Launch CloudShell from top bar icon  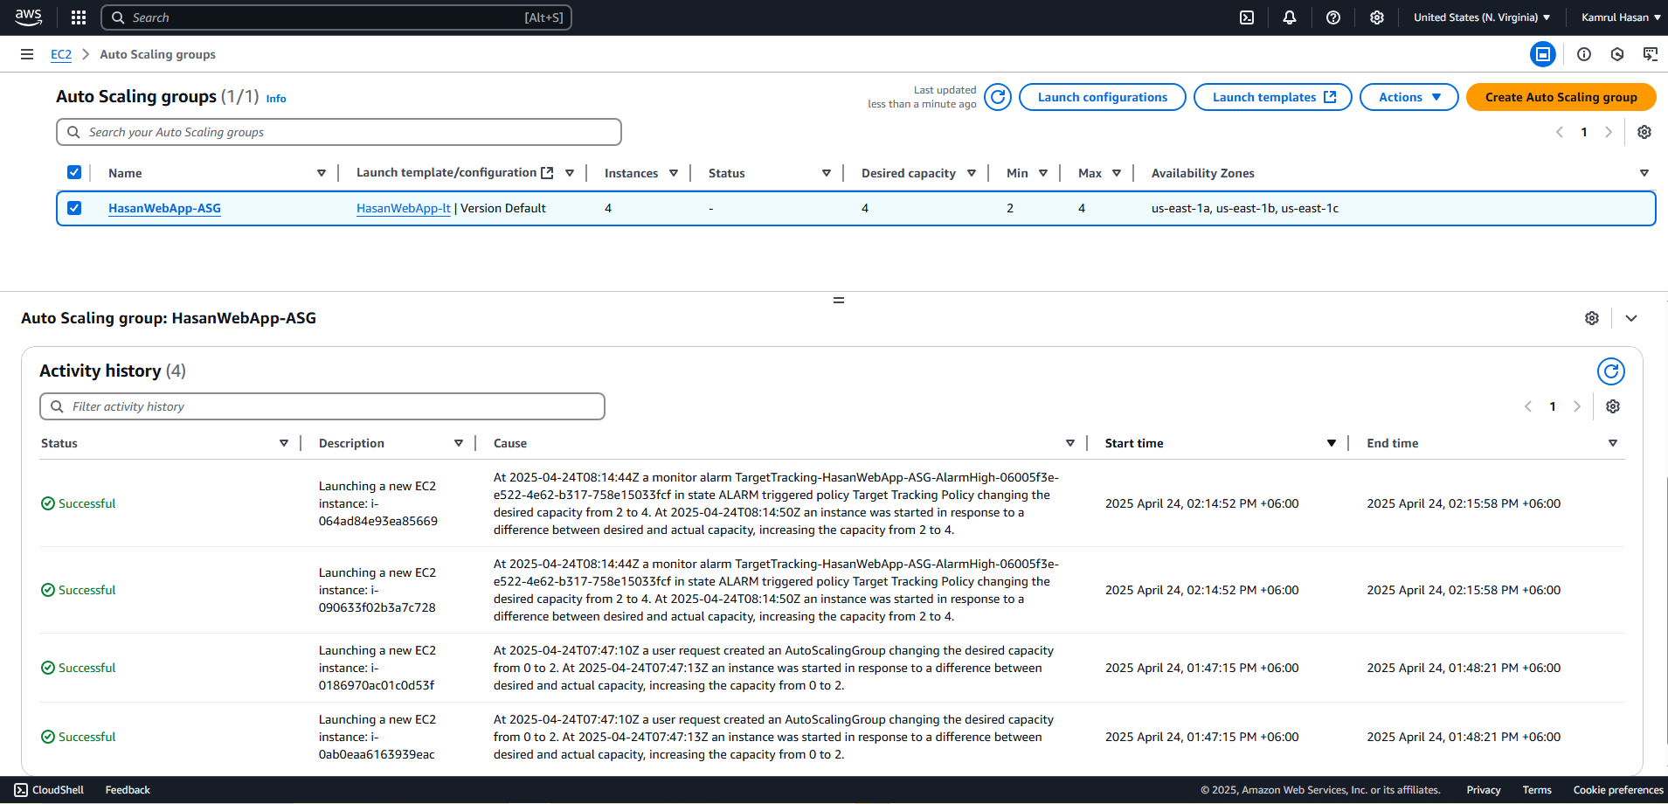pyautogui.click(x=1247, y=17)
